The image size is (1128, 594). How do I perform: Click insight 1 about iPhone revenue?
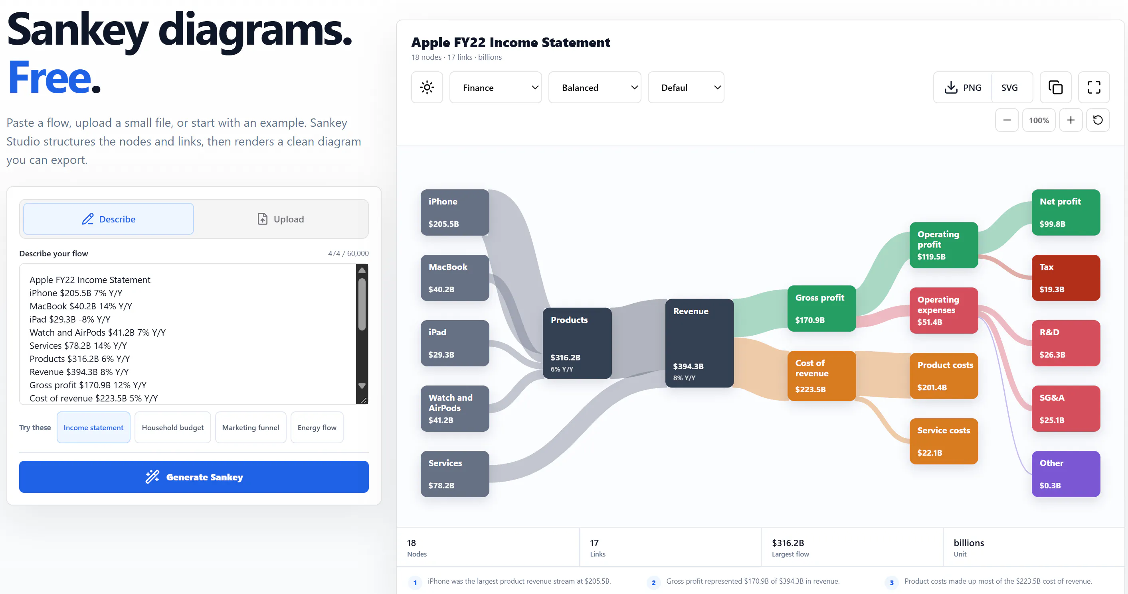(510, 582)
